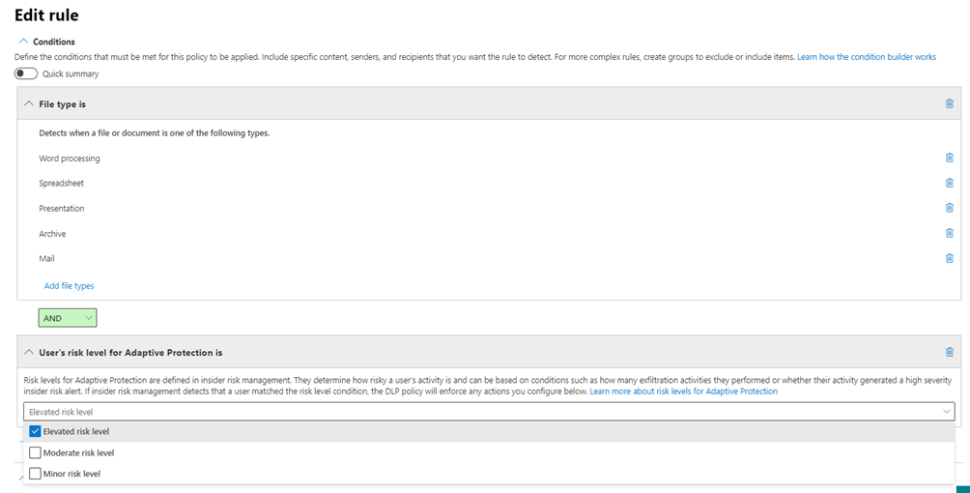970x493 pixels.
Task: Delete the Adaptive Protection risk level condition
Action: click(949, 352)
